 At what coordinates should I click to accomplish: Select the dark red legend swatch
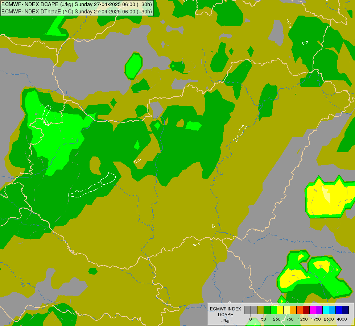coord(306,310)
